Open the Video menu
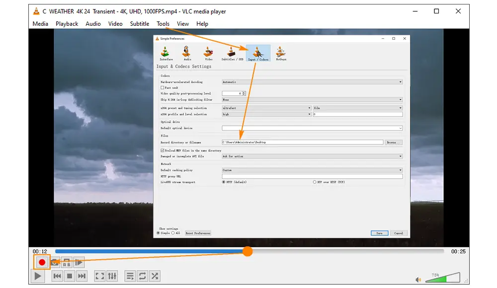Screen dimensions: 497x288 pos(115,24)
